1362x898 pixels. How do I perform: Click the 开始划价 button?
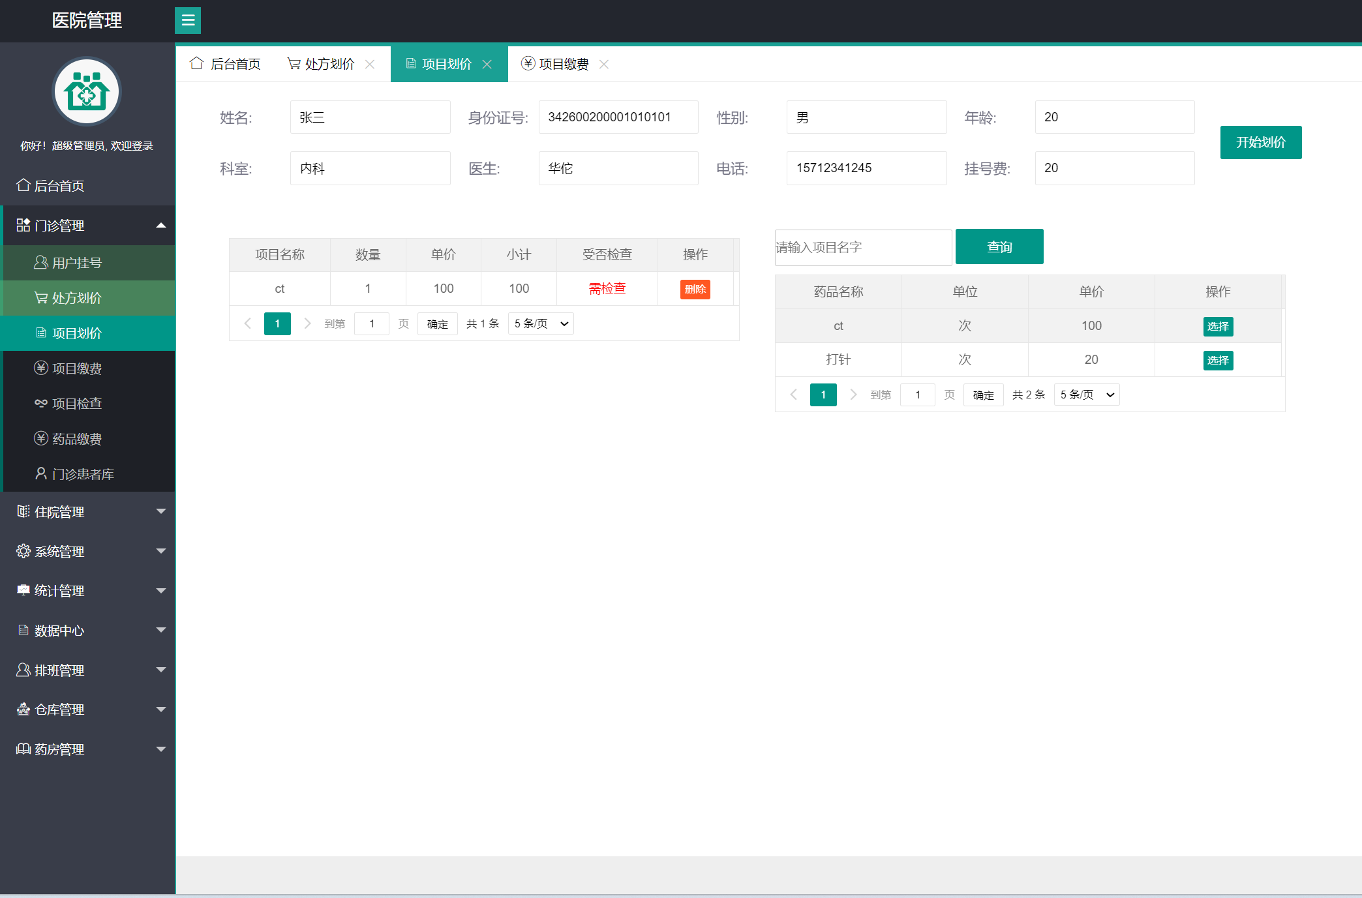coord(1260,142)
